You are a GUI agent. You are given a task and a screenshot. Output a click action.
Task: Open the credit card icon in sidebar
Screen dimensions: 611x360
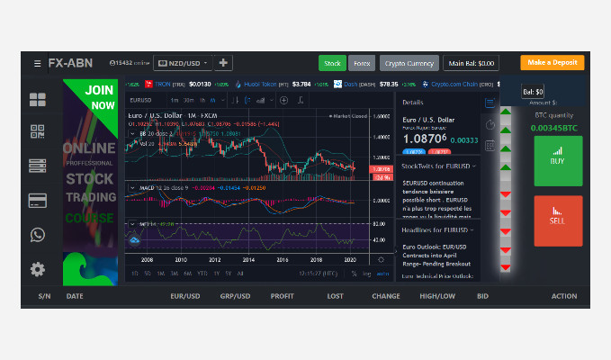[x=38, y=201]
